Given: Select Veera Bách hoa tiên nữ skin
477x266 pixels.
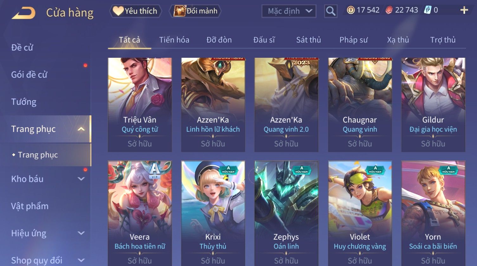Looking at the screenshot, I should tap(140, 213).
